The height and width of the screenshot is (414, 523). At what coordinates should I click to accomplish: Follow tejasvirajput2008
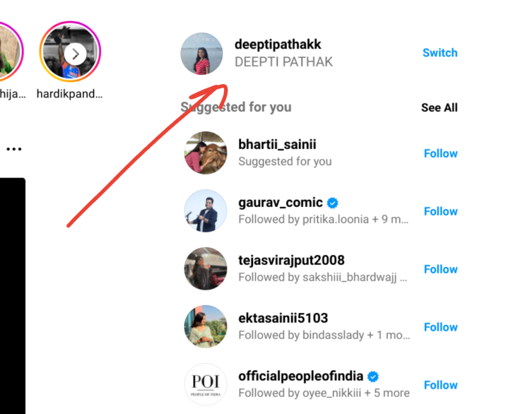pyautogui.click(x=441, y=269)
